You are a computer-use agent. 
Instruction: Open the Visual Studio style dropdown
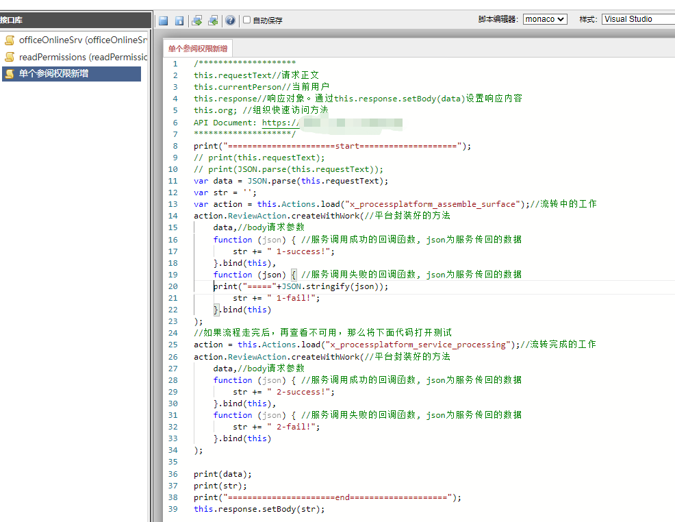pyautogui.click(x=637, y=19)
